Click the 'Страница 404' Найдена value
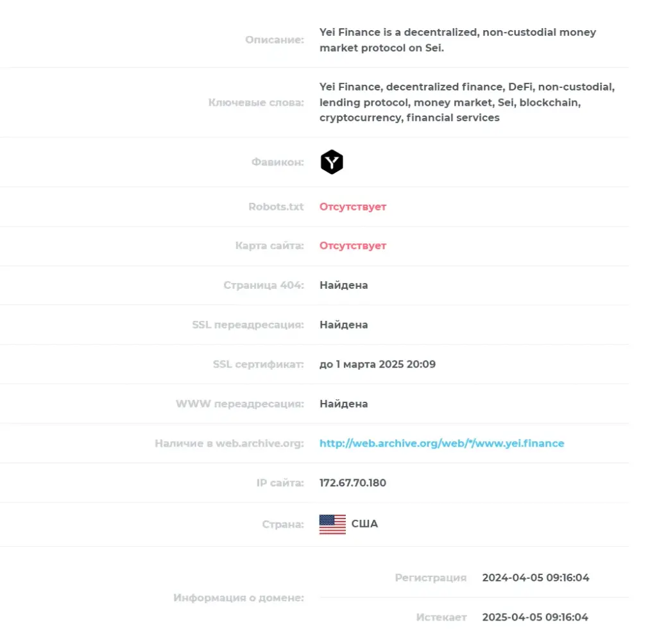Screen dimensions: 657x634 point(344,286)
